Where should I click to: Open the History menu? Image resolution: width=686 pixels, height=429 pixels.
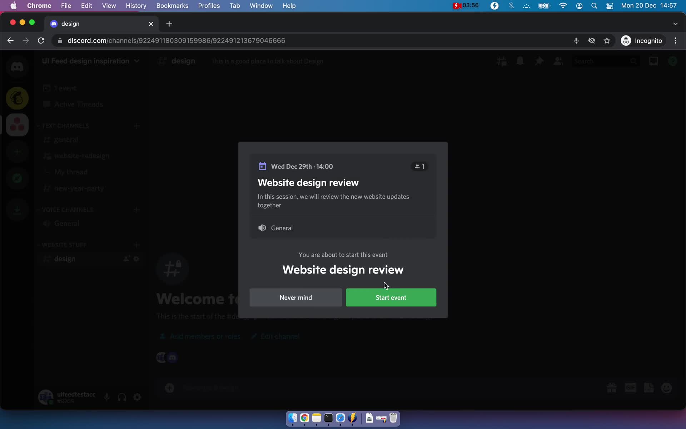pyautogui.click(x=136, y=6)
